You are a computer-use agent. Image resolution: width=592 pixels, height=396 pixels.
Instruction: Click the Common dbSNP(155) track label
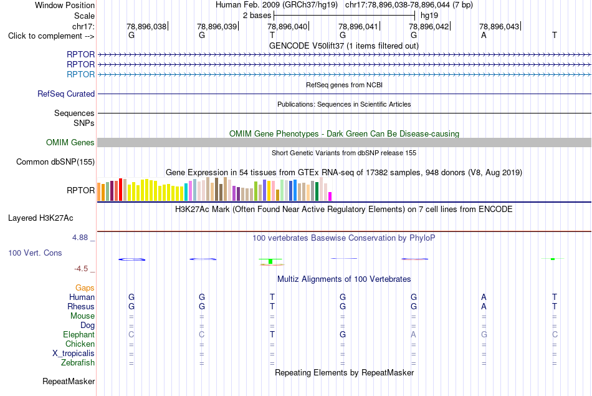point(55,162)
